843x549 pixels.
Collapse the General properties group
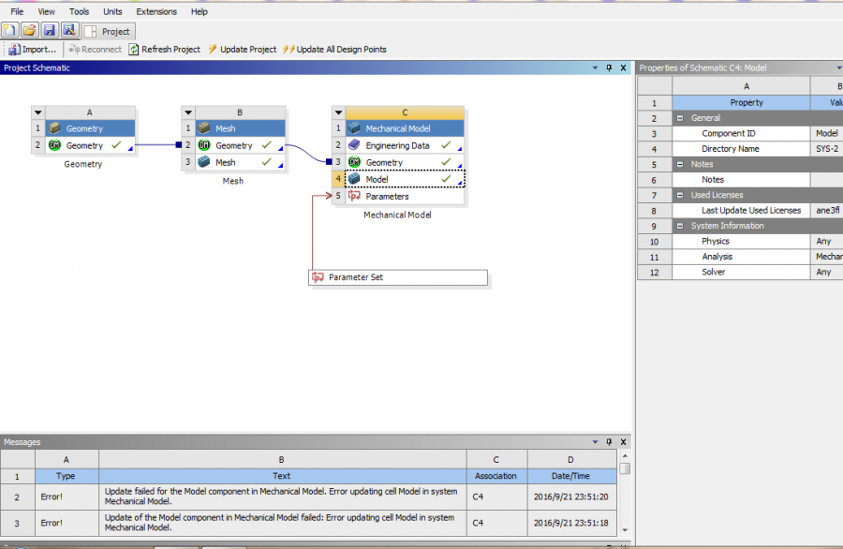pyautogui.click(x=680, y=118)
